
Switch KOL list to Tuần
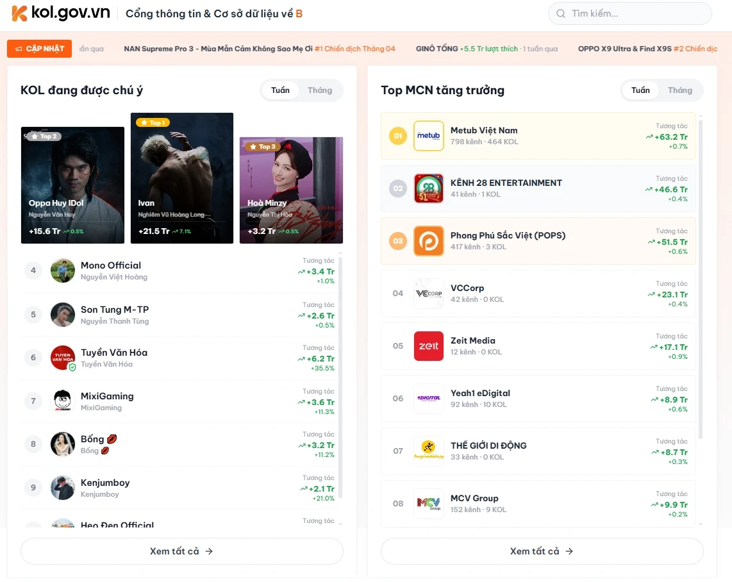(x=280, y=90)
